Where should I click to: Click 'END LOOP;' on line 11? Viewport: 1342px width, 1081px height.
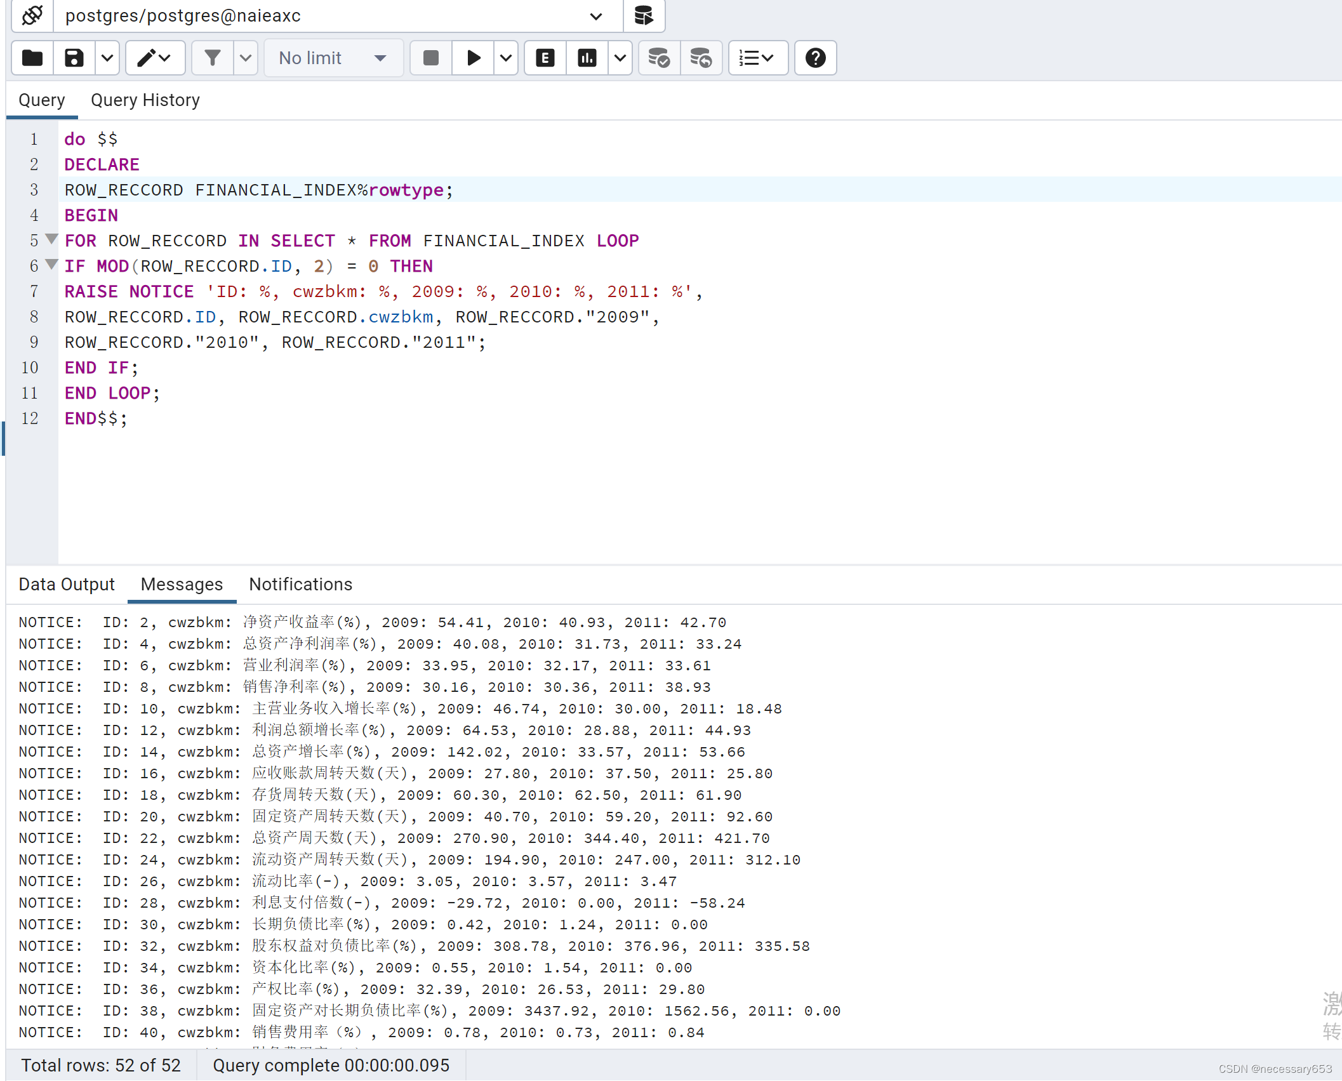point(112,393)
